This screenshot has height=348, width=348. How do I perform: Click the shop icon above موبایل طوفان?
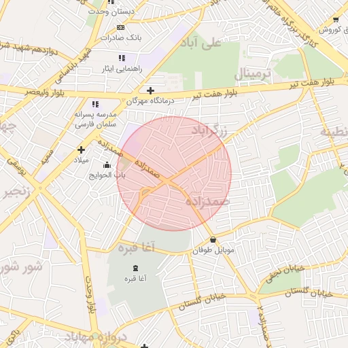pos(213,239)
